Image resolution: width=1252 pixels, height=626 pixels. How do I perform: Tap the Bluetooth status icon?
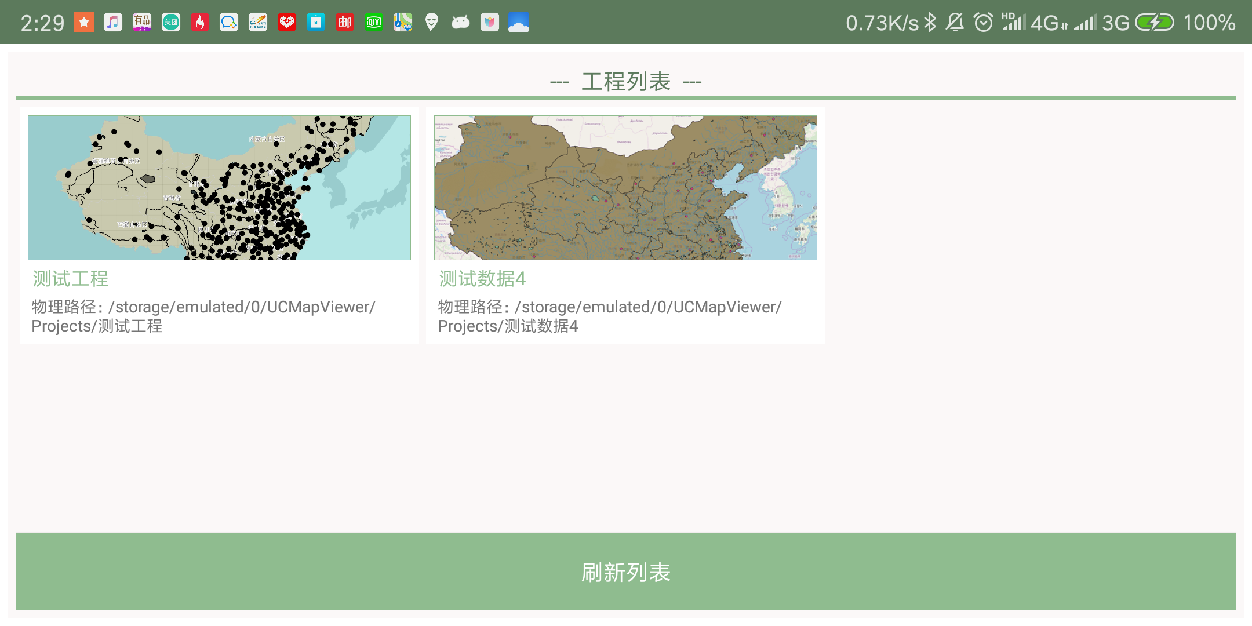pyautogui.click(x=930, y=23)
